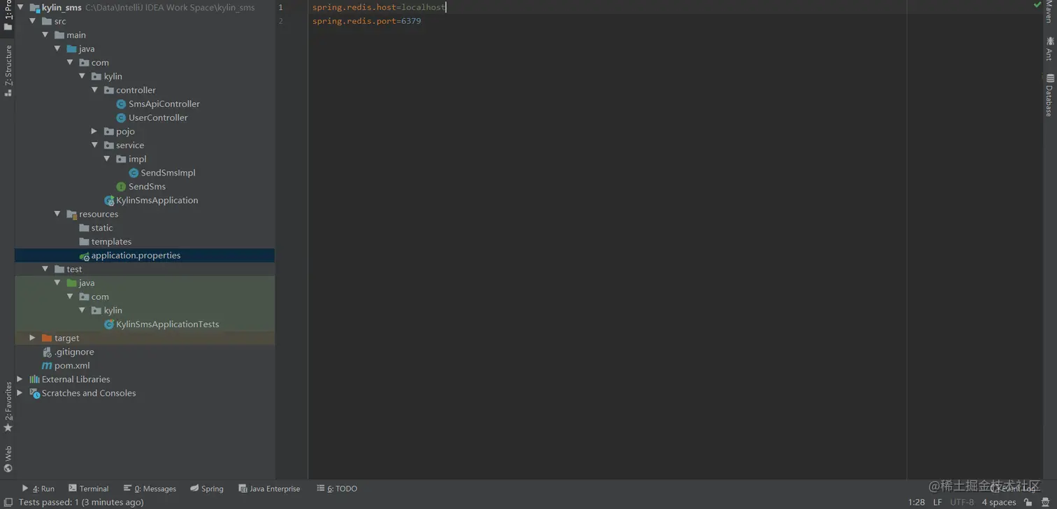Click the green inspection checkmark
Viewport: 1057px width, 509px height.
tap(1037, 5)
